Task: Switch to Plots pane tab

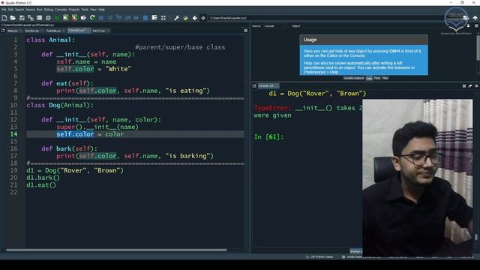Action: pos(377,78)
